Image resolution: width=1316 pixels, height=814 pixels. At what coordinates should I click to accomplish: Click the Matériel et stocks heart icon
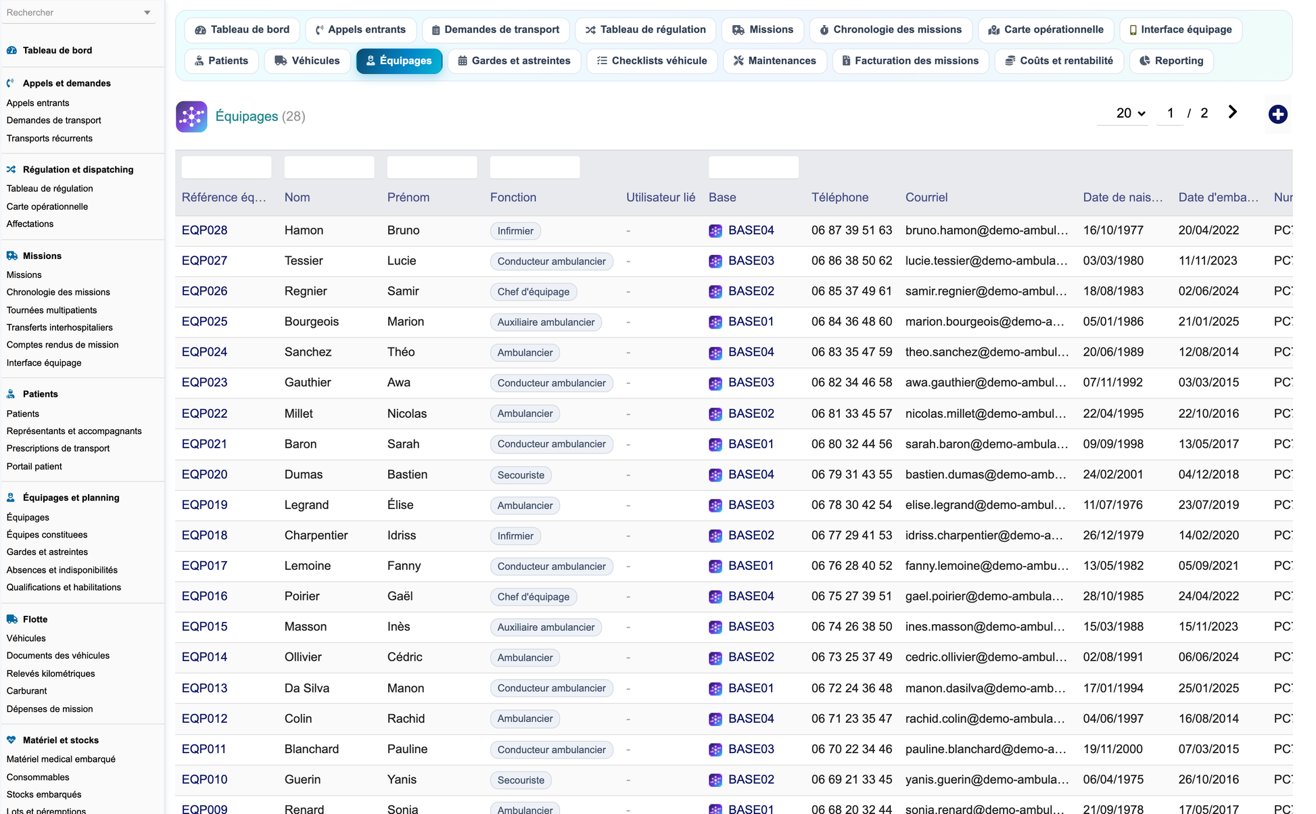pyautogui.click(x=11, y=740)
